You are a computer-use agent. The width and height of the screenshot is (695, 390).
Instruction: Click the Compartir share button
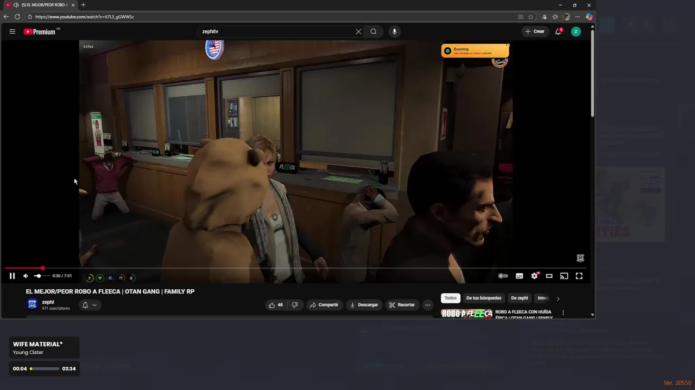coord(325,305)
